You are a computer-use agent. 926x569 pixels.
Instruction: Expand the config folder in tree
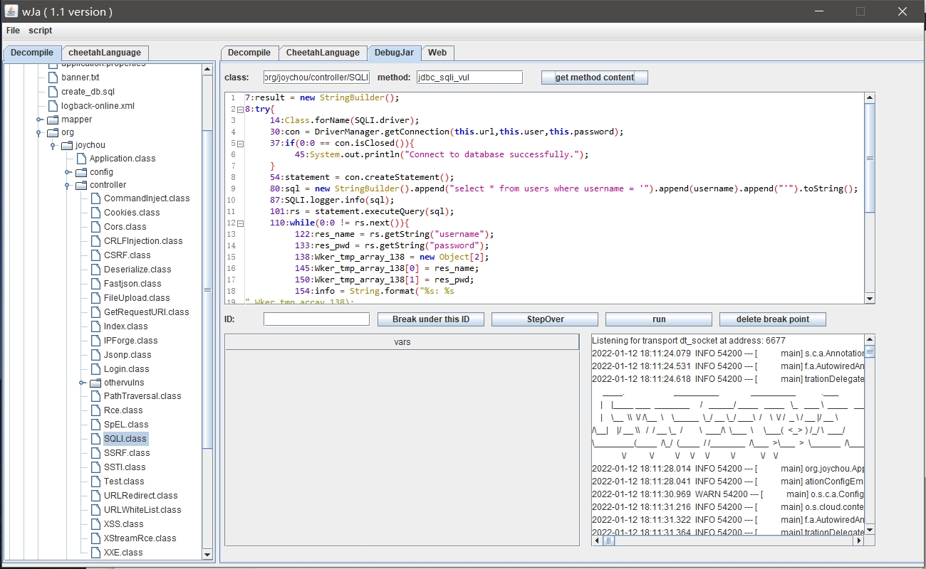pyautogui.click(x=68, y=172)
